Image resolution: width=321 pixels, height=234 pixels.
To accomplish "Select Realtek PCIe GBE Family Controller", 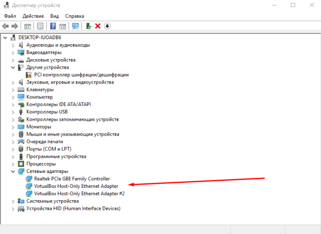I will 72,179.
